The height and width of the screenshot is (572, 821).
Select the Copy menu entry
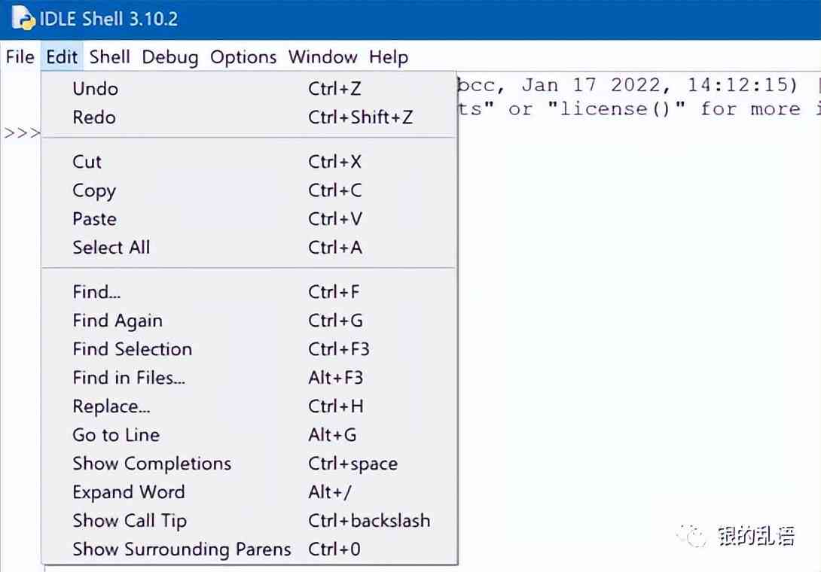pyautogui.click(x=249, y=190)
